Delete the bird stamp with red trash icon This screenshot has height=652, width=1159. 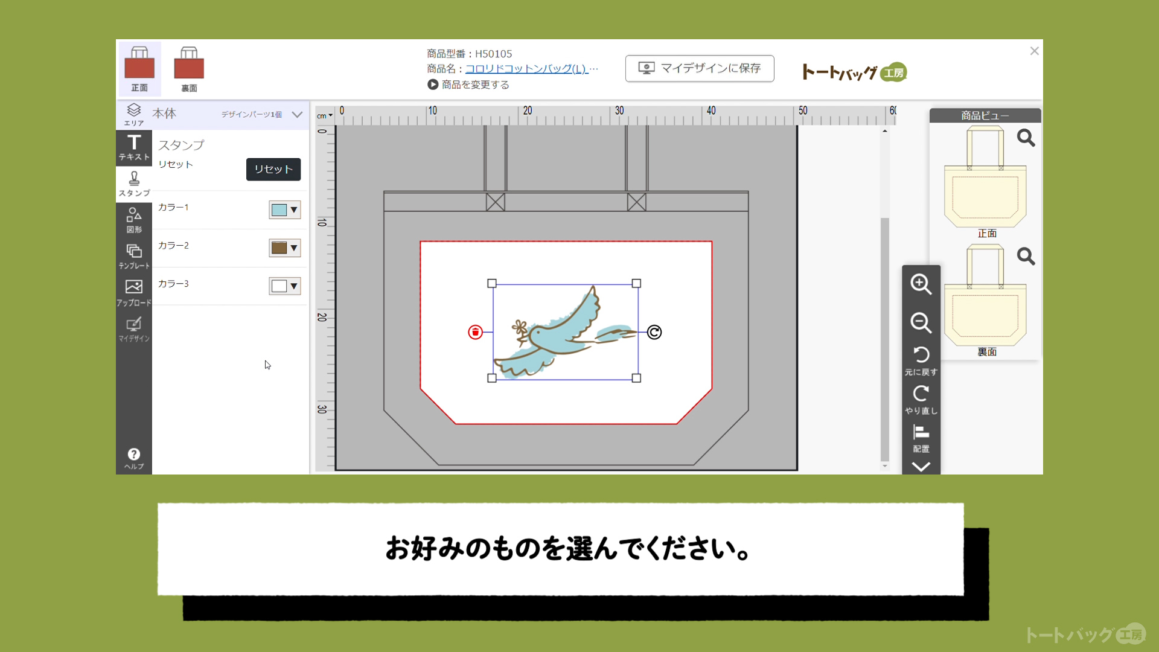[x=476, y=332]
